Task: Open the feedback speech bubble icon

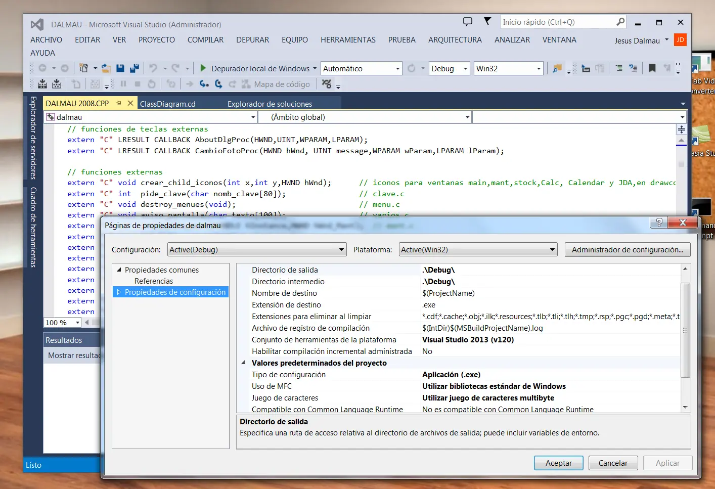Action: (468, 21)
